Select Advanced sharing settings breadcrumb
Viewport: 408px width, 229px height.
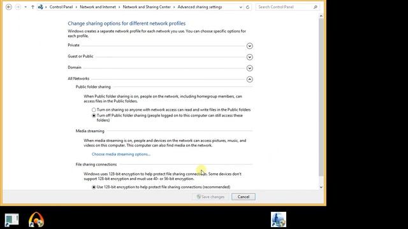pos(200,7)
